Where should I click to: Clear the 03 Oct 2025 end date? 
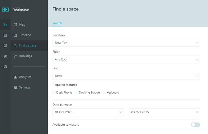[x=197, y=112]
